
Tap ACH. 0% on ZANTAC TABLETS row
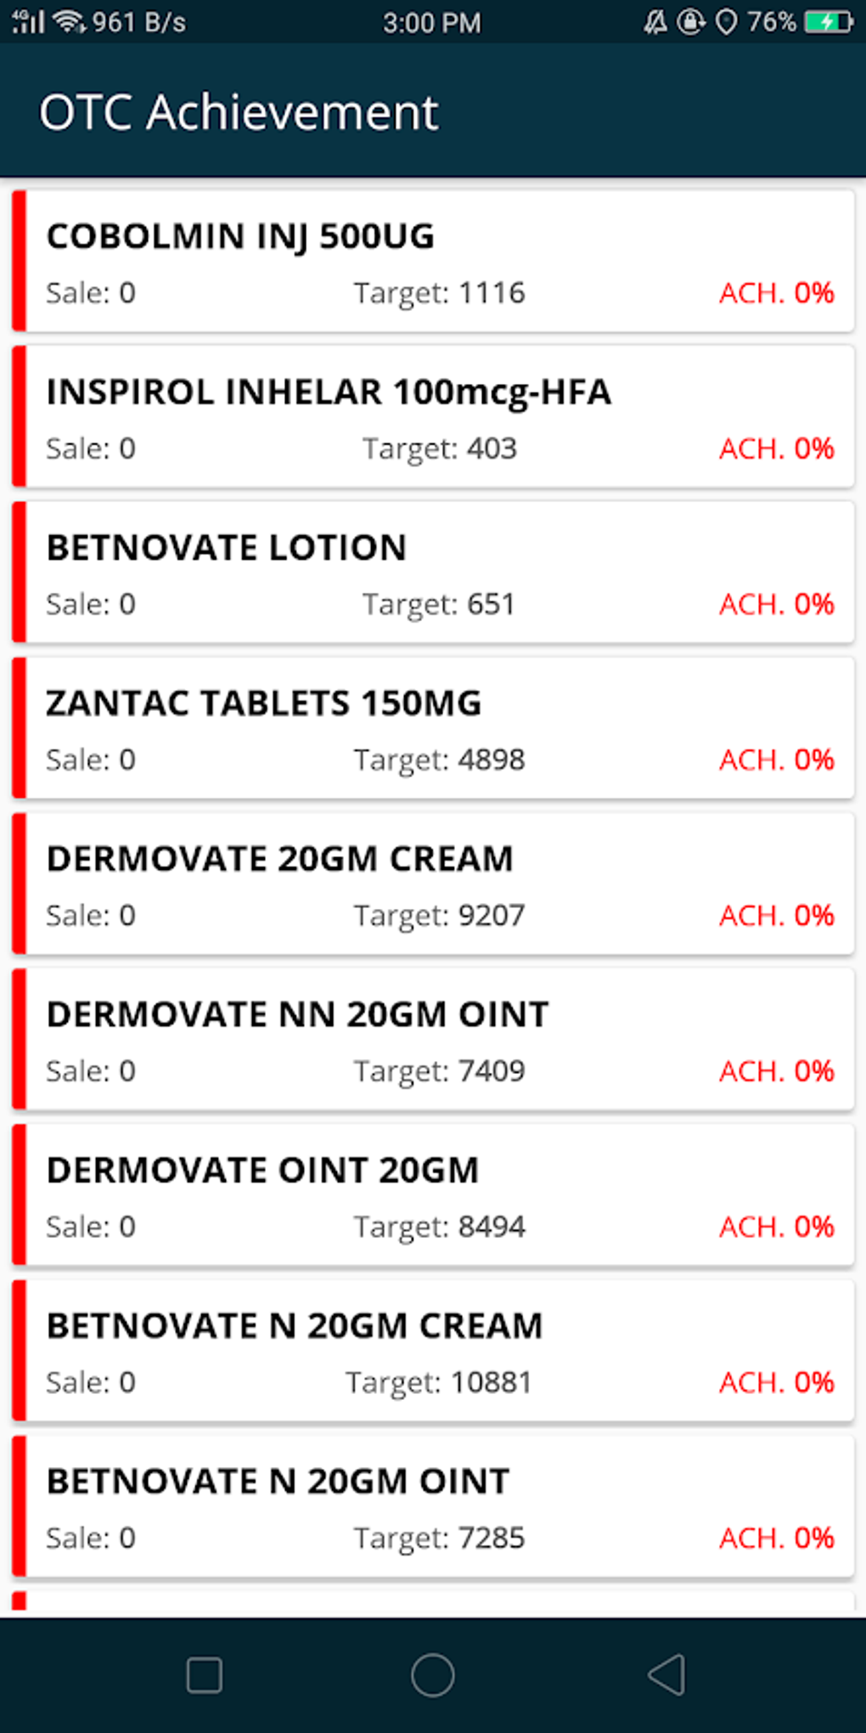776,759
